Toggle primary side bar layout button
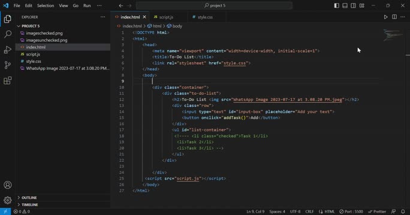This screenshot has height=215, width=410. point(336,5)
